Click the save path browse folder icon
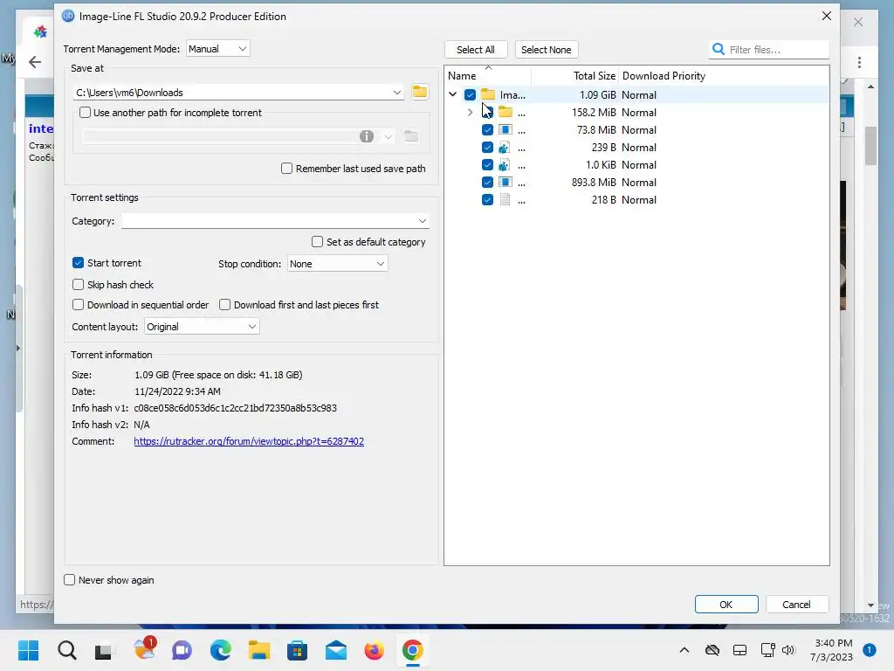Screen dimensions: 894x671 point(420,92)
